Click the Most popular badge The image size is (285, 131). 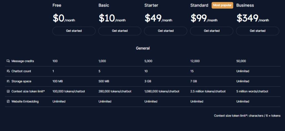point(222,5)
